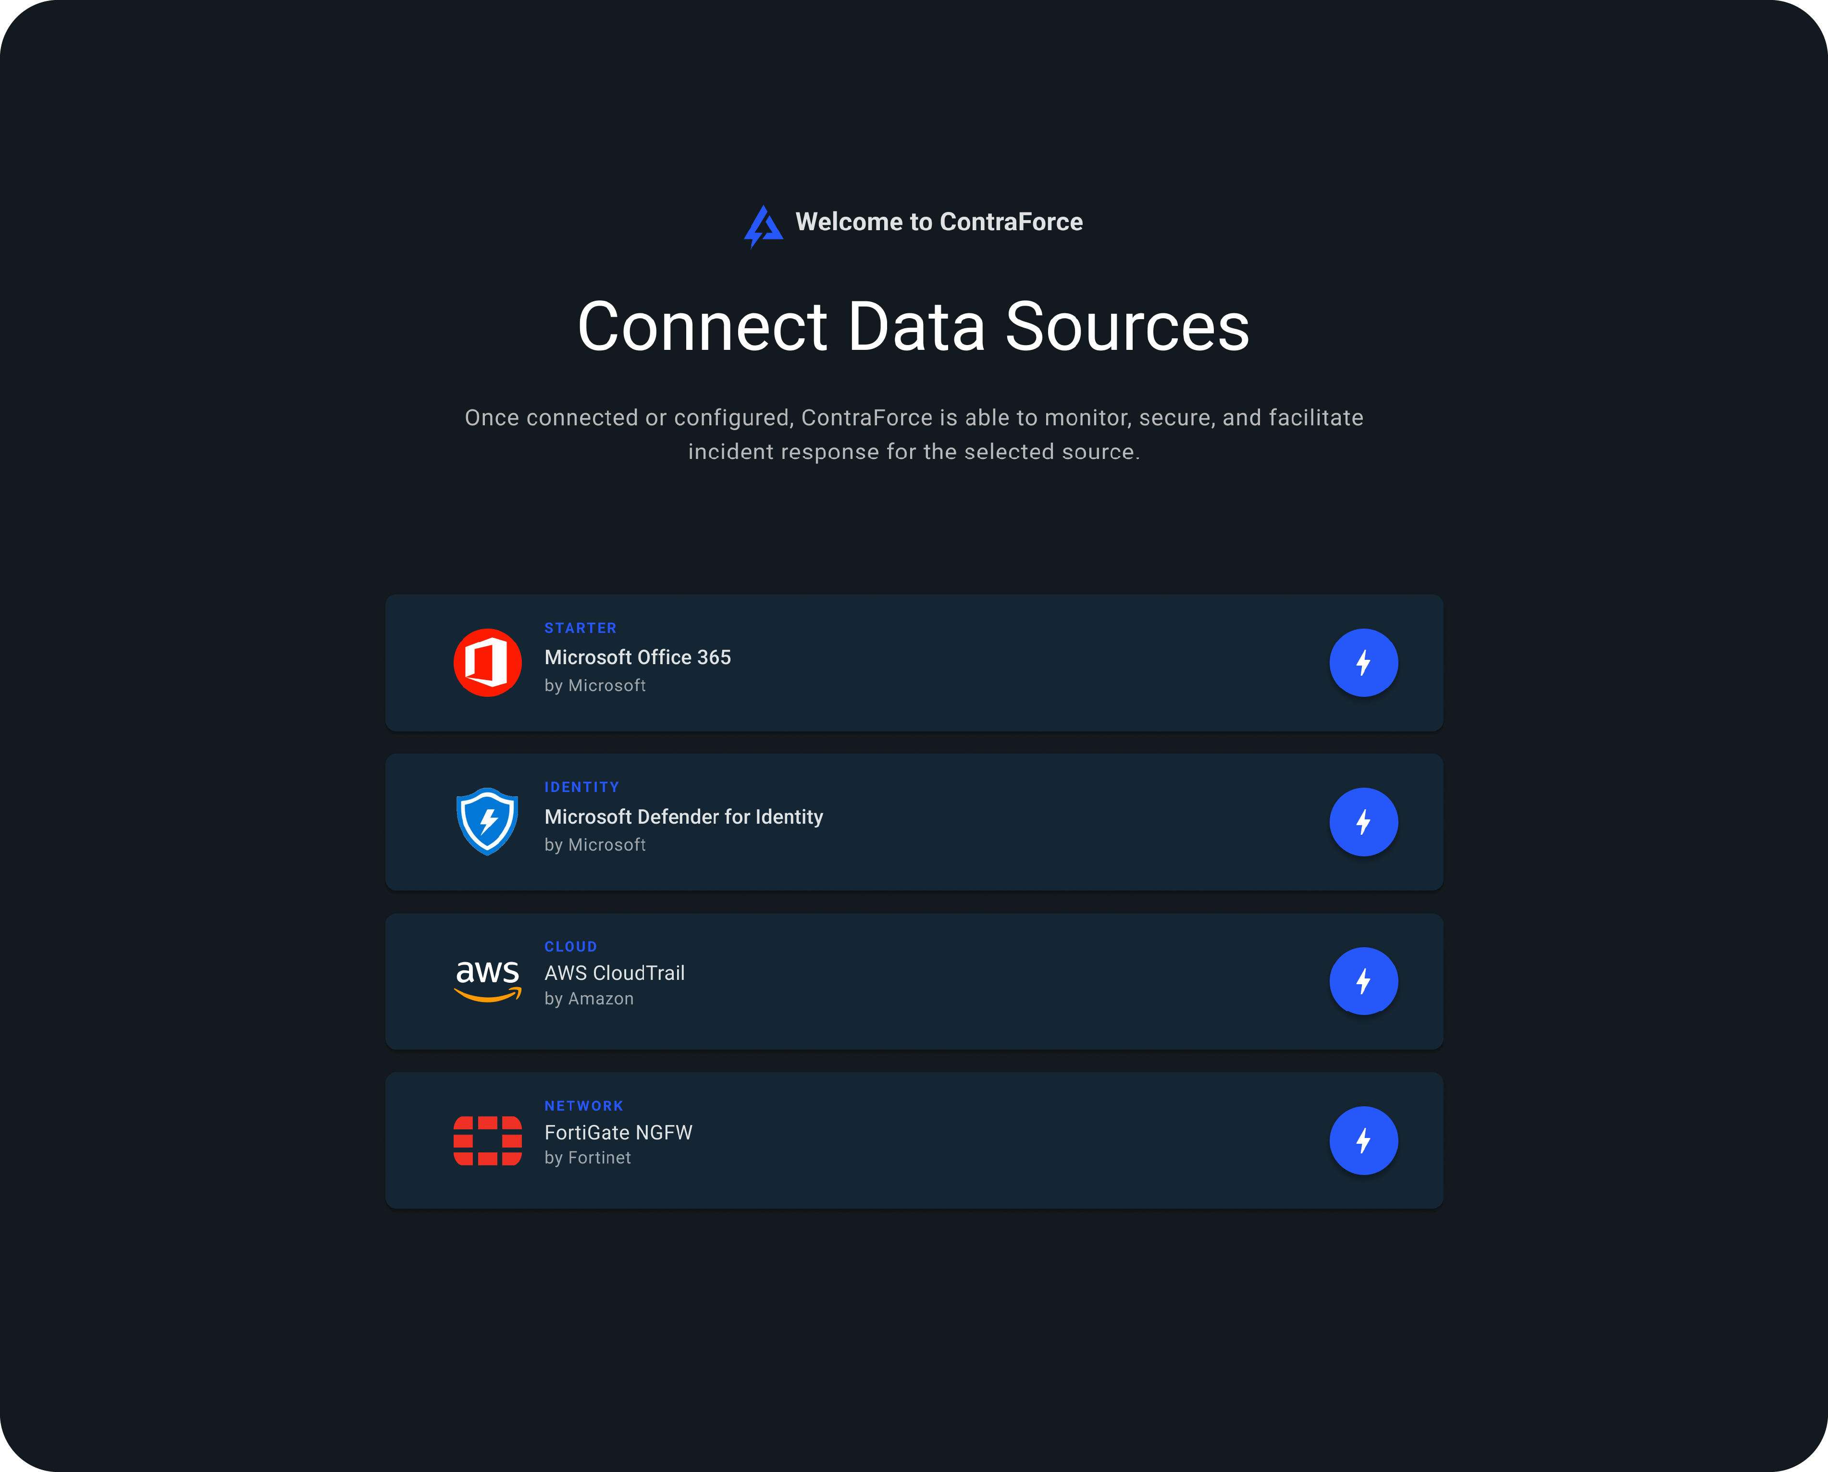
Task: Click the lightning connect icon for AWS CloudTrail
Action: [x=1363, y=981]
